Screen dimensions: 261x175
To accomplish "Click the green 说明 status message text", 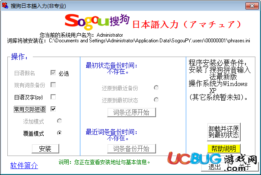I will point(105,162).
